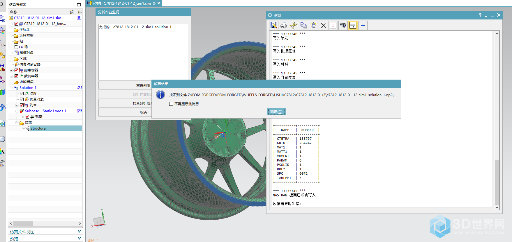Click the blue minus icon in the 信息 toolbar
The image size is (512, 242).
point(363,25)
